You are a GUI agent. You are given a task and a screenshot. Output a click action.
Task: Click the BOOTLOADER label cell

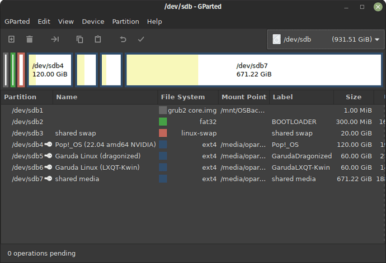pos(294,122)
